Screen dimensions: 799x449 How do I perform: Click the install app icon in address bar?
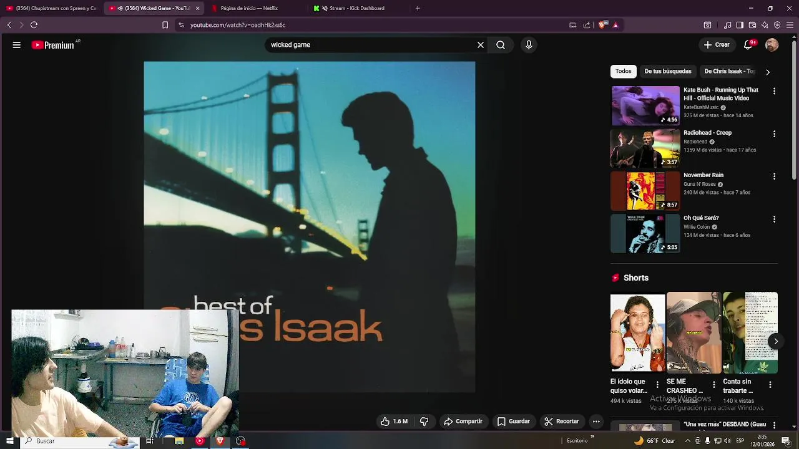572,25
